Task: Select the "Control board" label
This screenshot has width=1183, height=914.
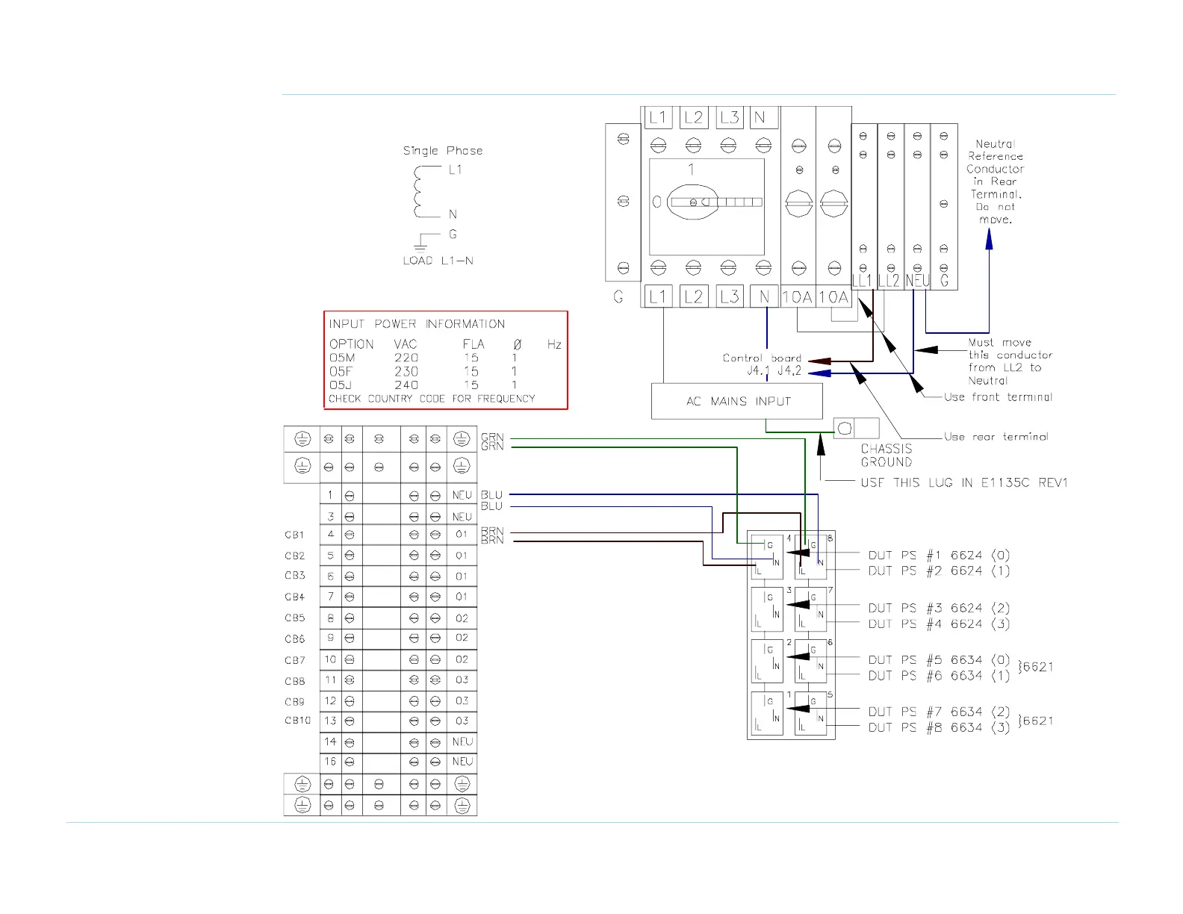Action: click(x=762, y=358)
